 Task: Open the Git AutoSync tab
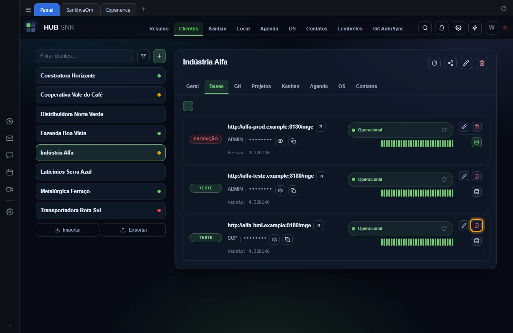pos(388,29)
